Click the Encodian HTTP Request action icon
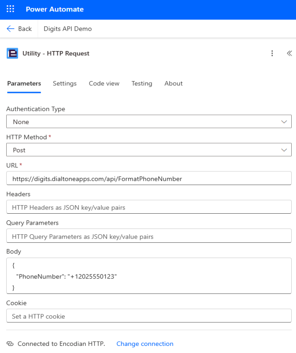Screen dimensions: 296x353 point(12,53)
